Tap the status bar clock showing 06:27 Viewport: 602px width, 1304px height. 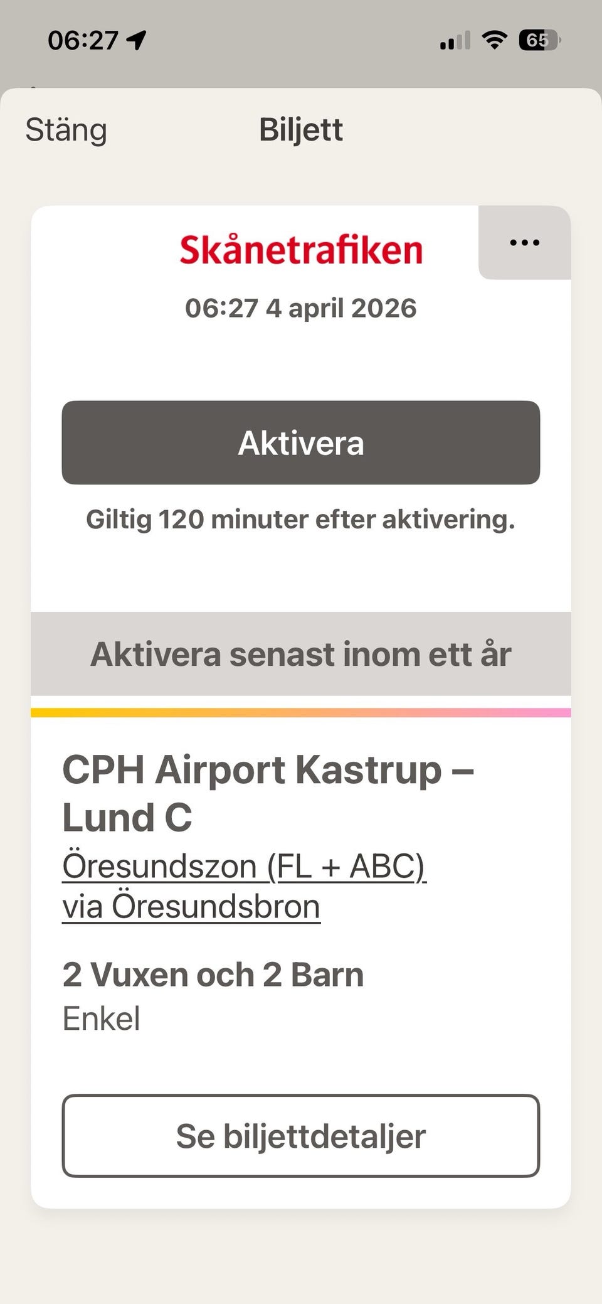(x=83, y=41)
